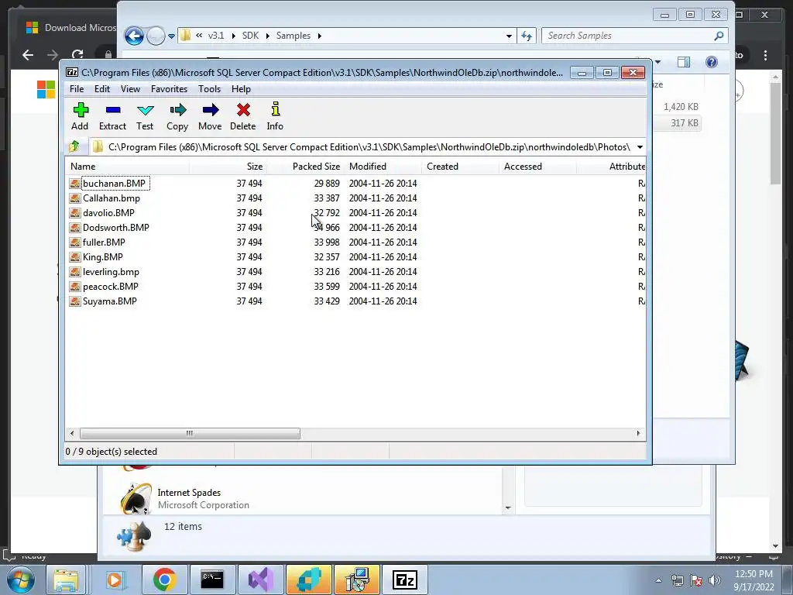Click the SDK breadcrumb in Explorer
The height and width of the screenshot is (595, 793).
(250, 36)
